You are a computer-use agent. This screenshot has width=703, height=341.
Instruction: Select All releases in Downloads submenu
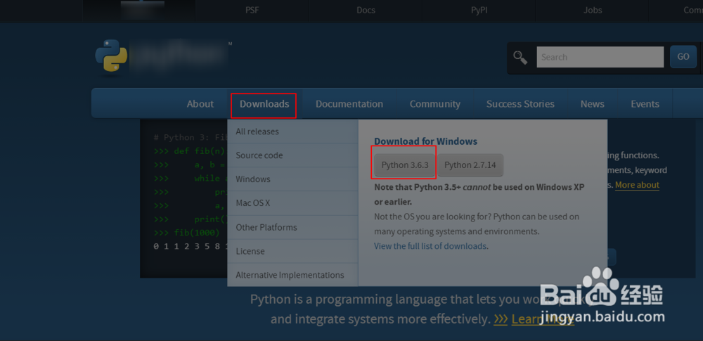pos(292,131)
